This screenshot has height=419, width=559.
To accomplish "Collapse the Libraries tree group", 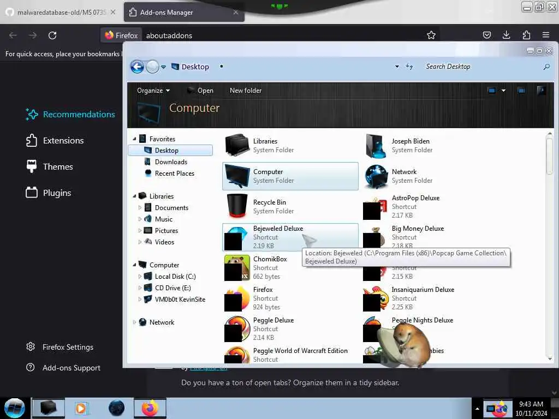I will [134, 196].
